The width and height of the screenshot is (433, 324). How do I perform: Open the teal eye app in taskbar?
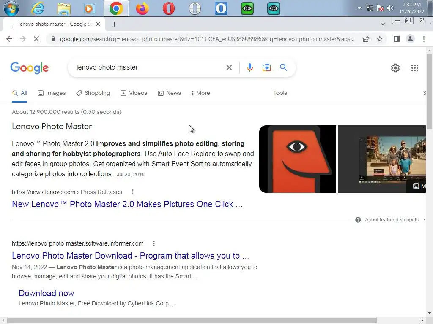pos(274,8)
